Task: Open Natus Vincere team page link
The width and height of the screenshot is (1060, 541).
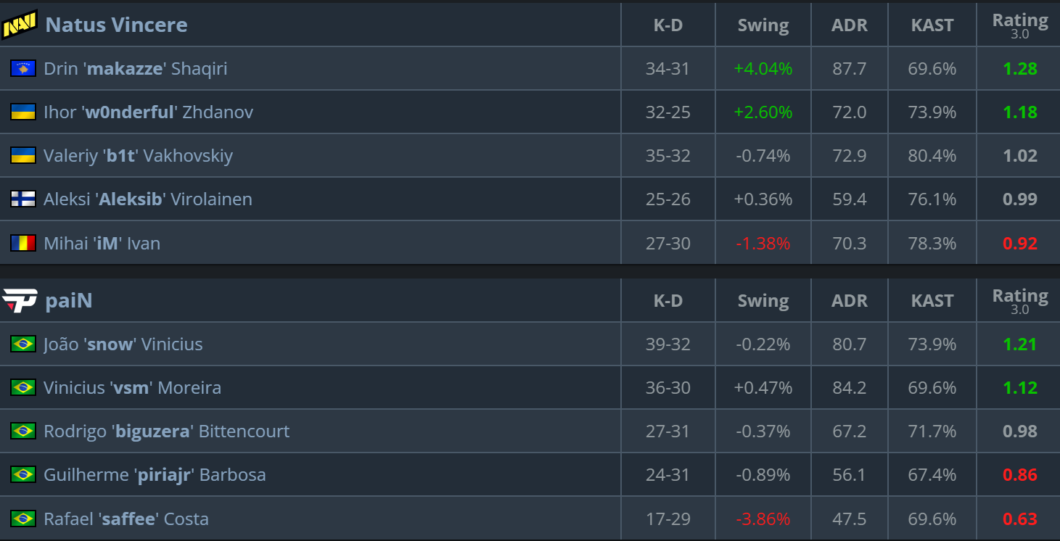Action: click(x=116, y=25)
